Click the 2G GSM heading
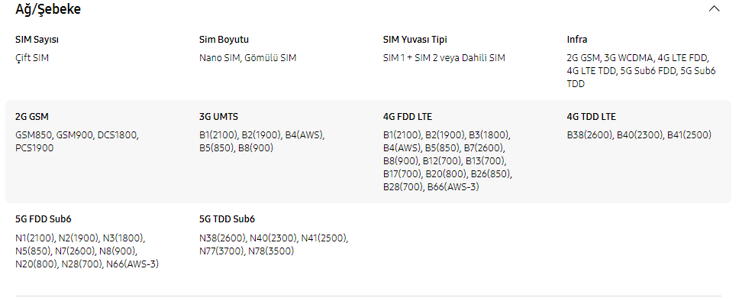742x301 pixels. 32,117
